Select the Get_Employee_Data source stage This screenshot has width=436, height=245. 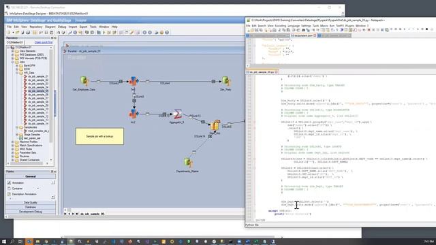(x=84, y=81)
